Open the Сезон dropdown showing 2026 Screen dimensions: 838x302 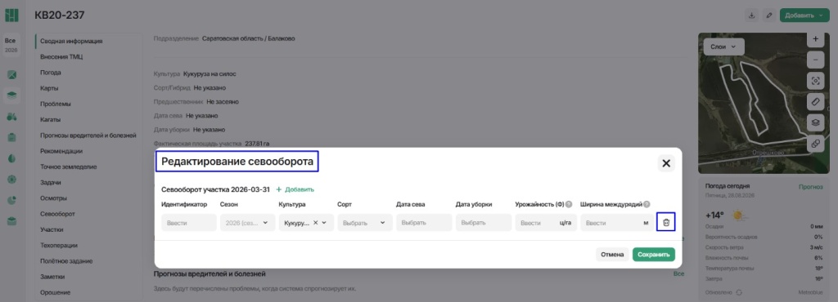pyautogui.click(x=247, y=223)
